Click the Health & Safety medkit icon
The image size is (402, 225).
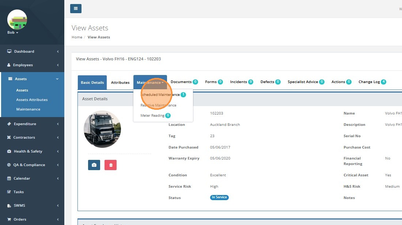9,151
